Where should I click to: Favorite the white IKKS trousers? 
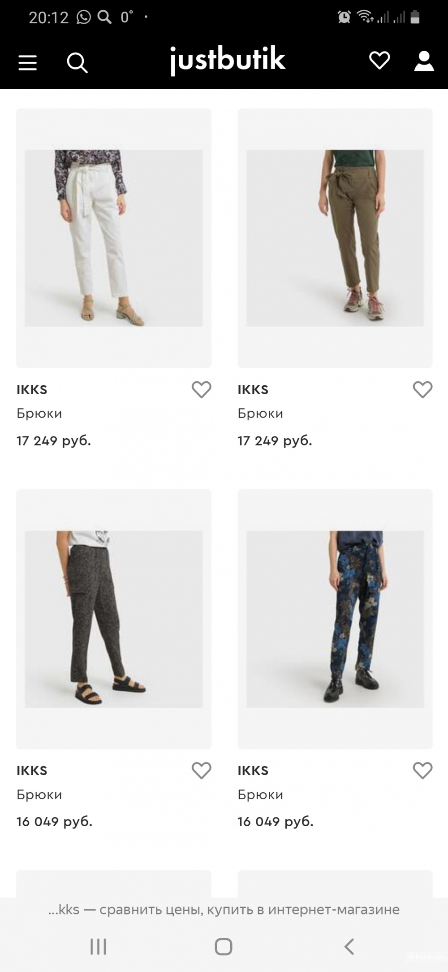201,390
